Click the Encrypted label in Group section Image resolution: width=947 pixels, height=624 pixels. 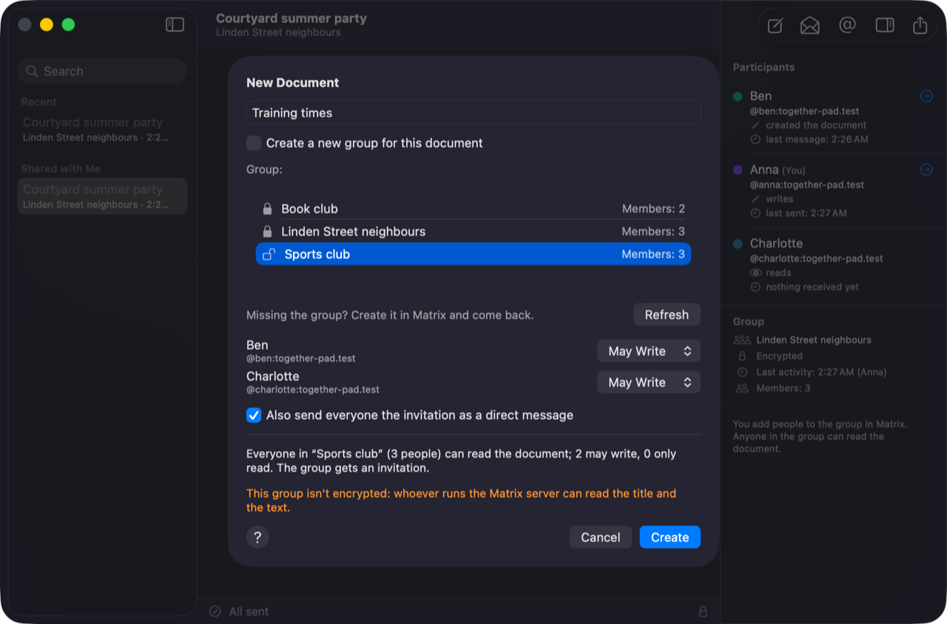779,356
